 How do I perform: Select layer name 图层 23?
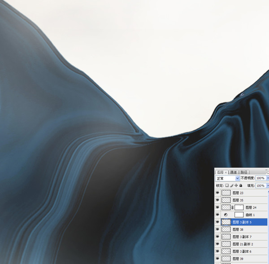coord(238,193)
